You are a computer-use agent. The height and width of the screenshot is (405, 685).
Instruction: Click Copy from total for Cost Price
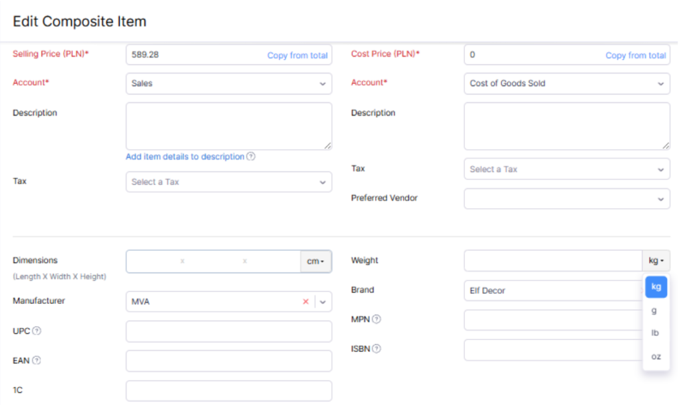[635, 56]
